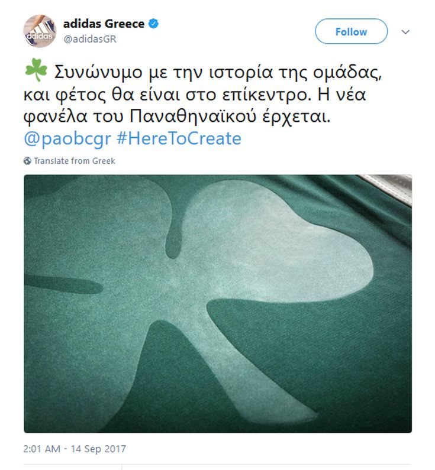Open the 2:01 AM tweet timestamp

tap(41, 449)
